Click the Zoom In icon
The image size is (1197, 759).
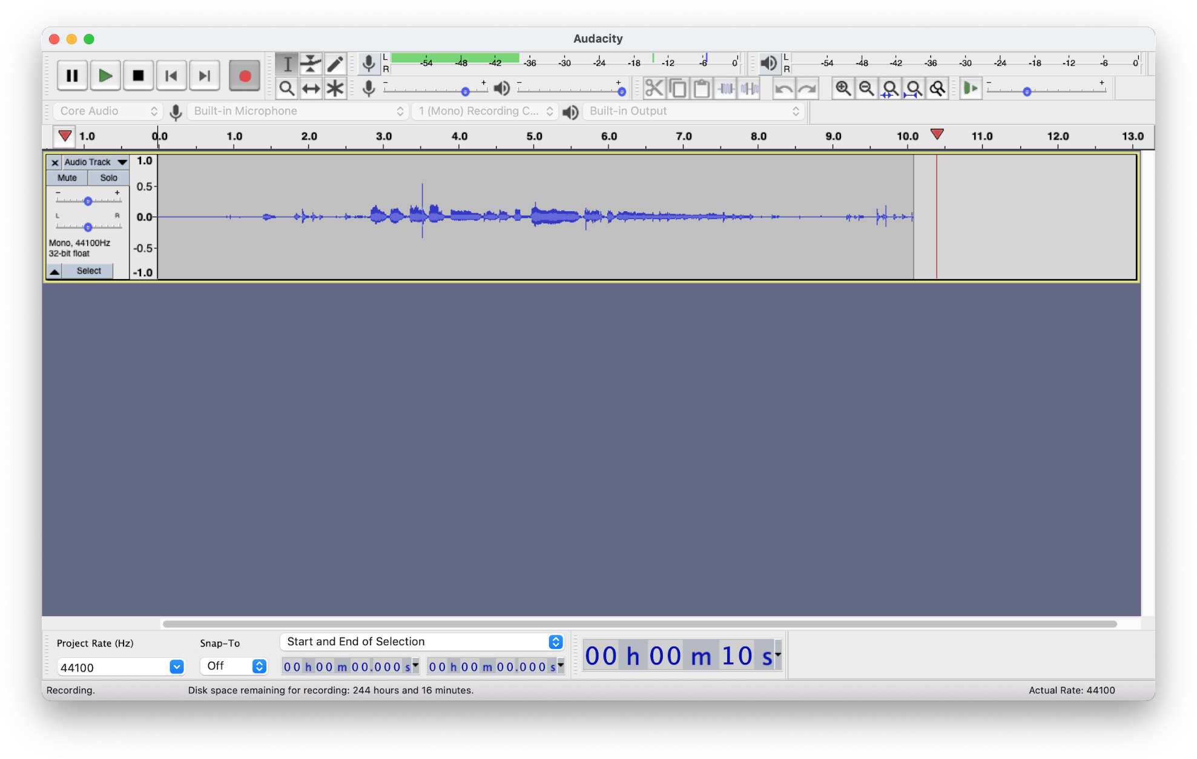(x=843, y=88)
